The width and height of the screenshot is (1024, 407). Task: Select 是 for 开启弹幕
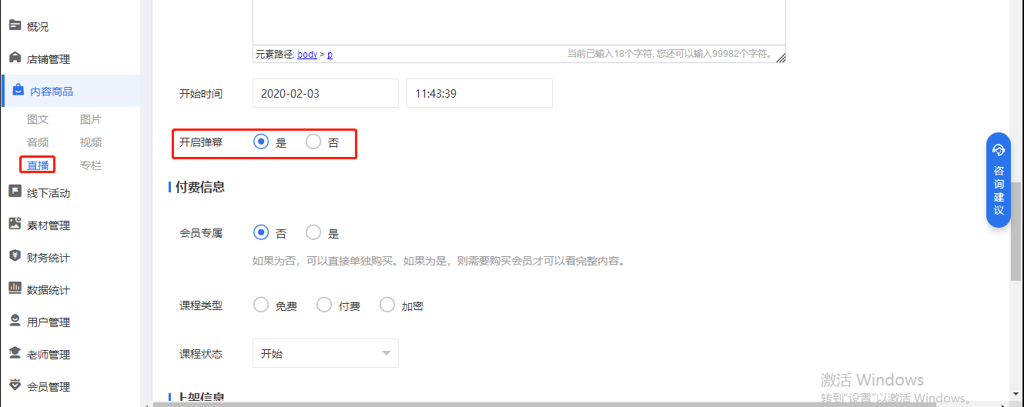(x=262, y=142)
